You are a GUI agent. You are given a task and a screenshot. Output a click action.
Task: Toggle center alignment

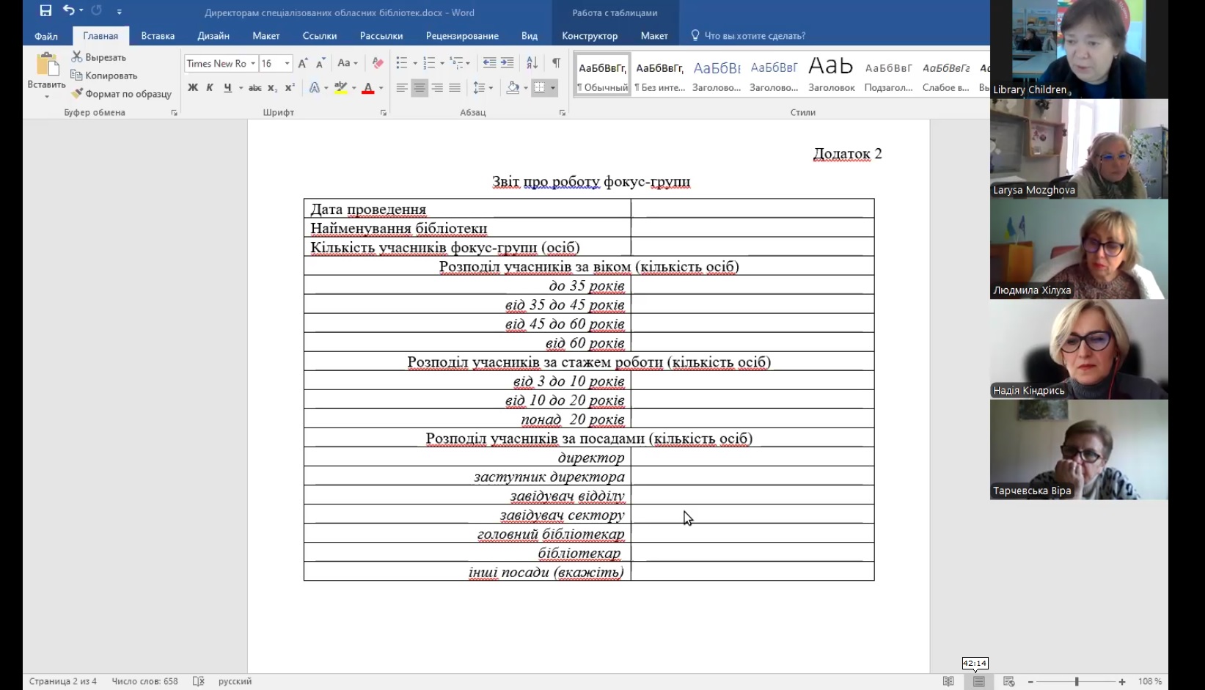point(420,88)
